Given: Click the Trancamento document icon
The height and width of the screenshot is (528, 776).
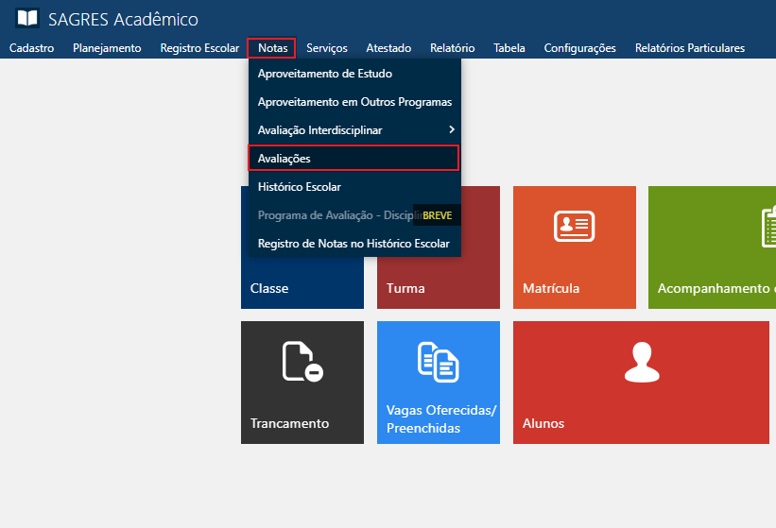Looking at the screenshot, I should (x=302, y=362).
